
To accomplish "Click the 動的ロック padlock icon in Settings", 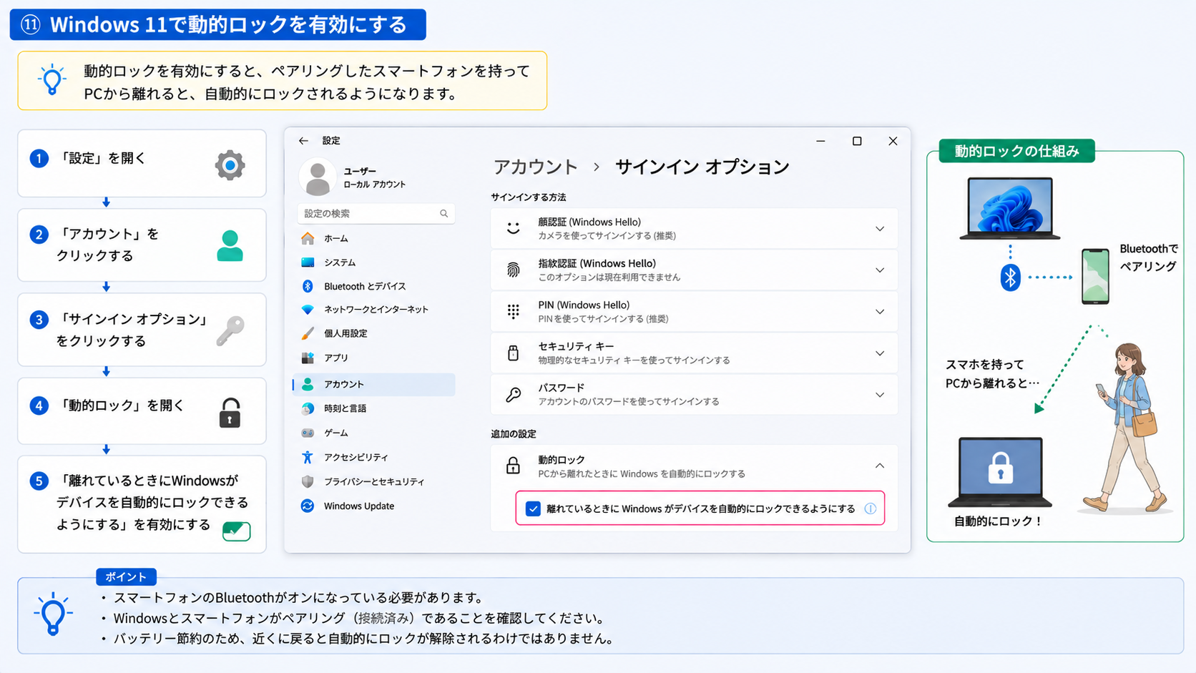I will tap(513, 466).
